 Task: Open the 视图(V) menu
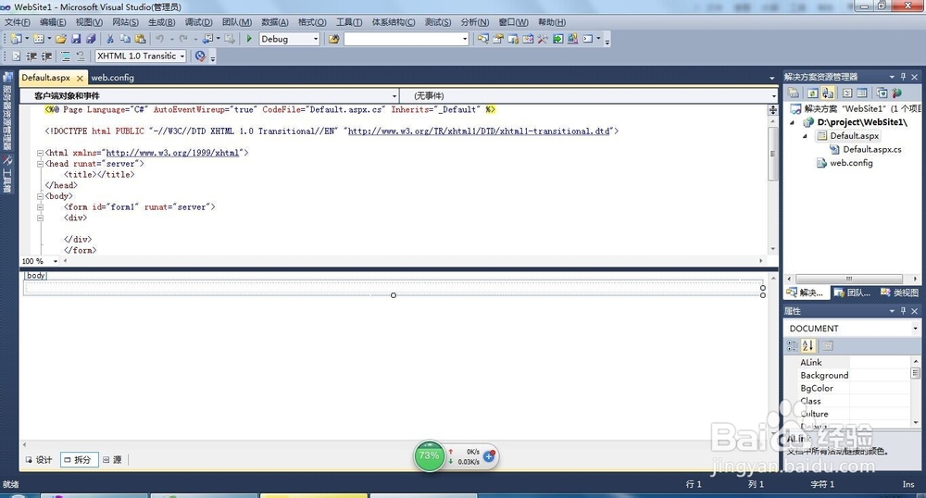click(89, 22)
